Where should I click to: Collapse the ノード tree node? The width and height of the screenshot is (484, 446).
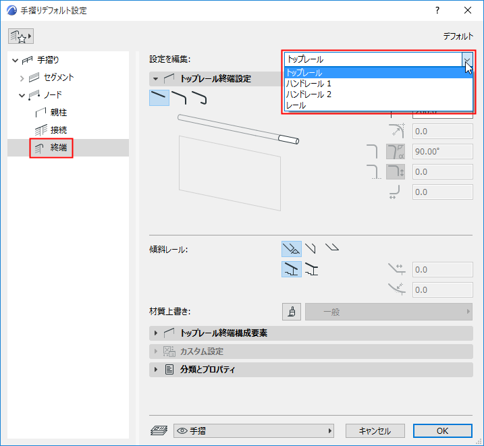pos(22,95)
